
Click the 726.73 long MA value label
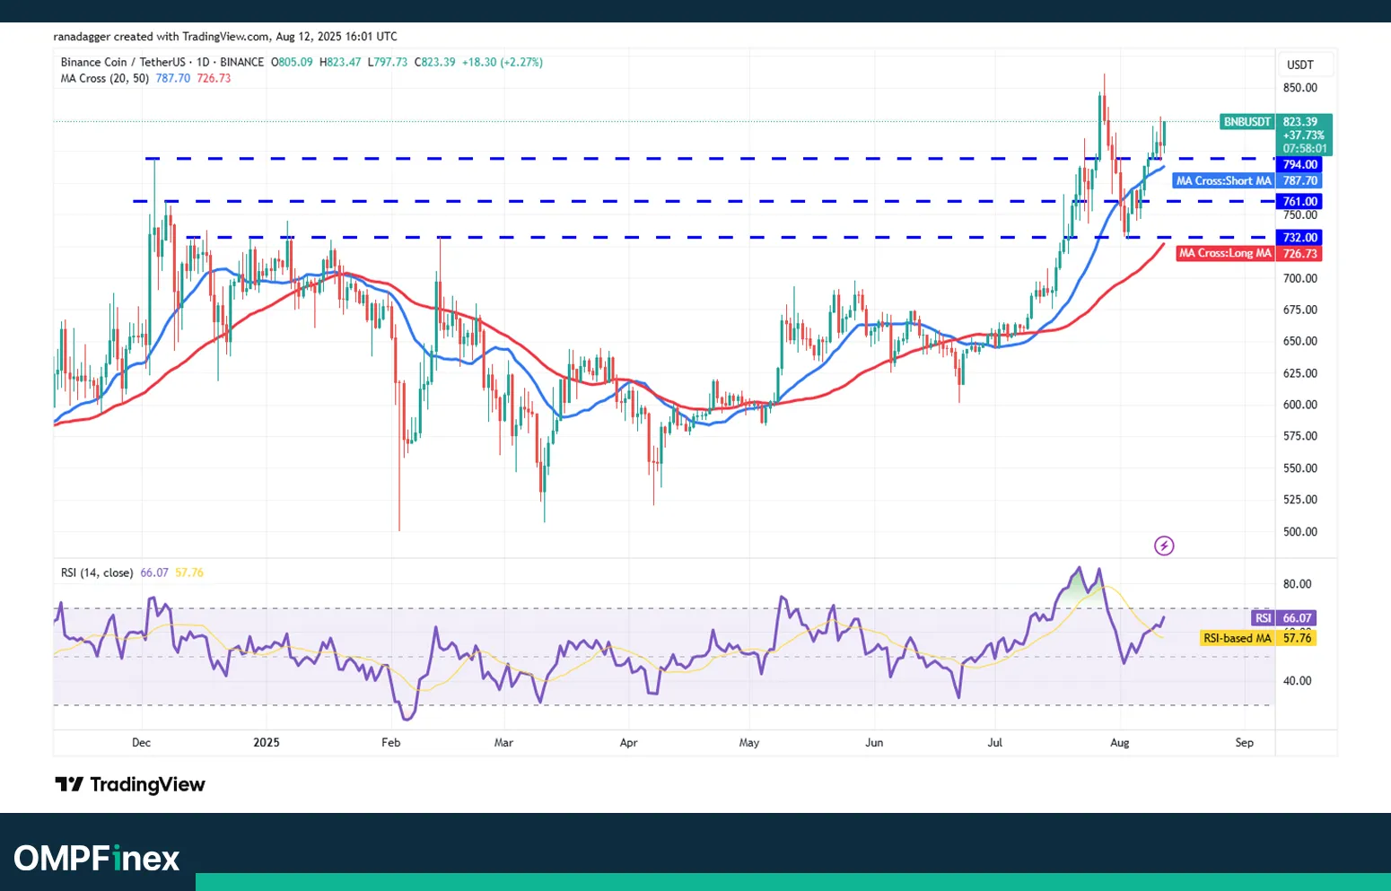point(1299,254)
